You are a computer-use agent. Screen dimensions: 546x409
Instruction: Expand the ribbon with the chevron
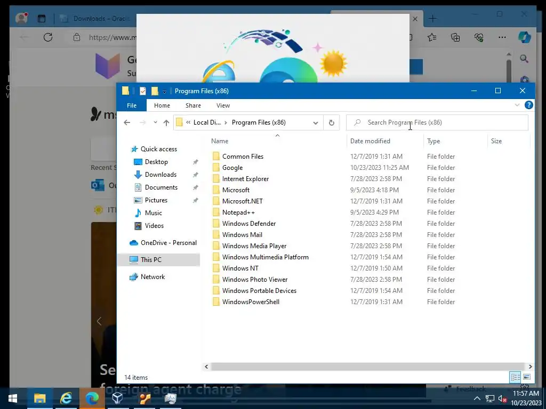click(x=517, y=105)
